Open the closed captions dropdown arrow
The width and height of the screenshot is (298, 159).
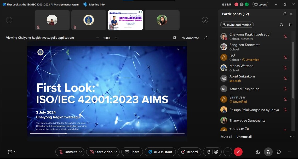tap(15, 152)
